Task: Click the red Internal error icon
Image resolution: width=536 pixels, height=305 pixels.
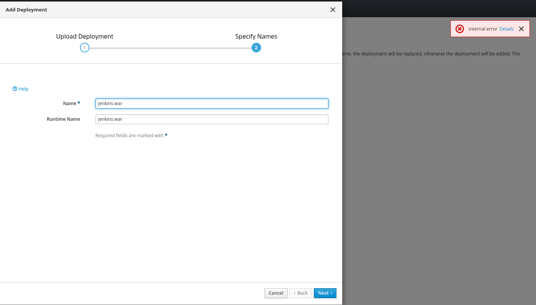Action: 460,29
